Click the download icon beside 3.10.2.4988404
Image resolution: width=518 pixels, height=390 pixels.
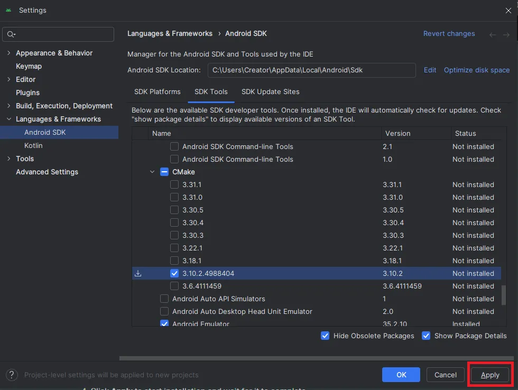coord(138,273)
